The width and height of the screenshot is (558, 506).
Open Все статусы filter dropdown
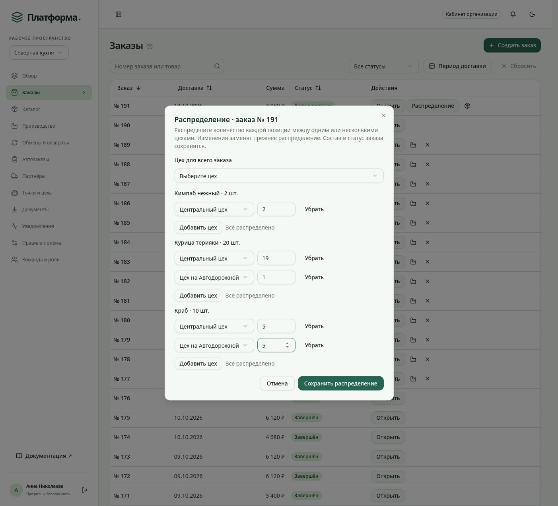click(383, 66)
